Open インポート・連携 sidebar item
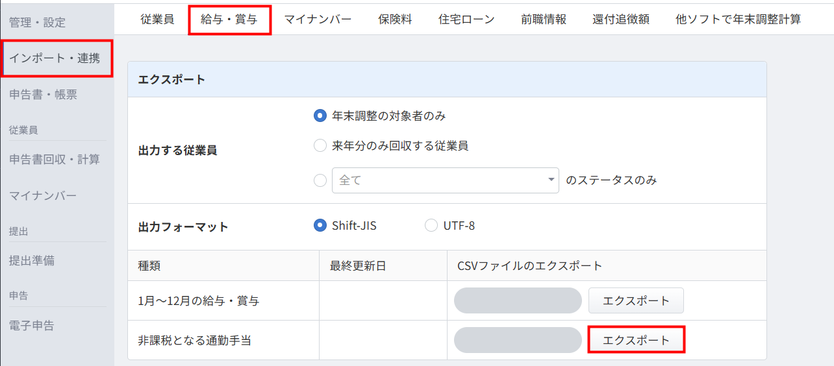 55,58
